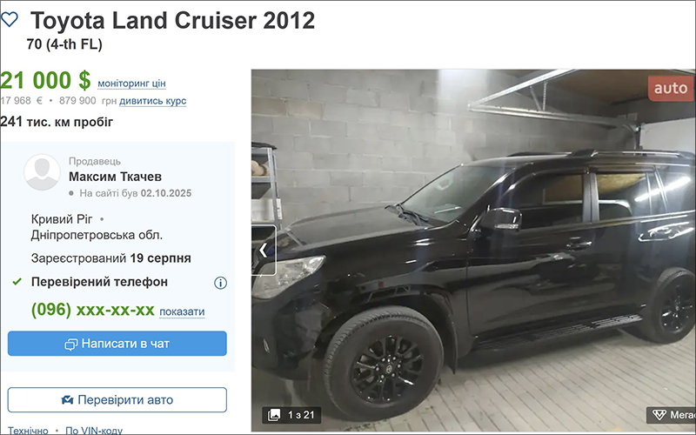Open the Технічно check link

(x=28, y=430)
